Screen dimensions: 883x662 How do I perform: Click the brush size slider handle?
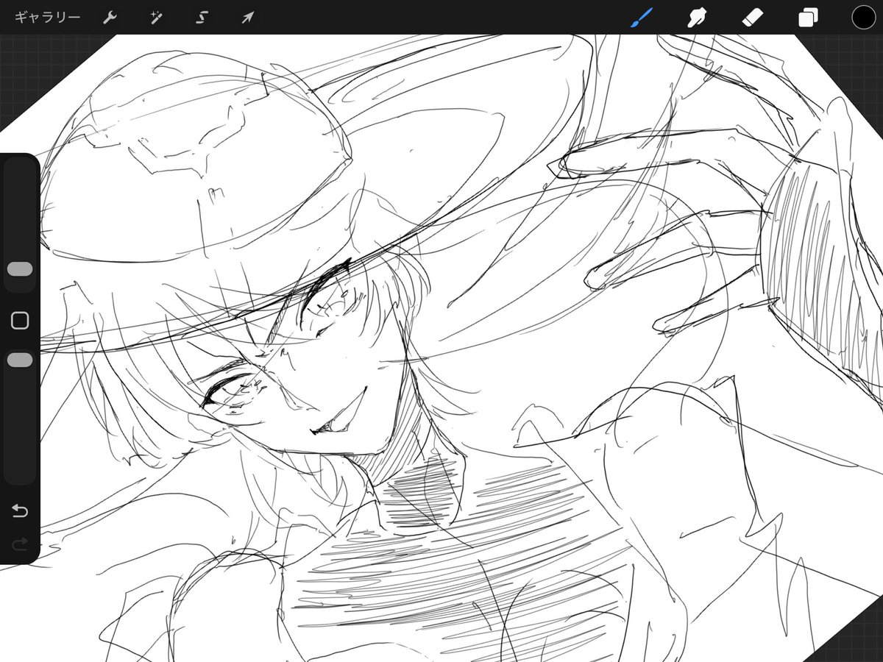[x=20, y=269]
